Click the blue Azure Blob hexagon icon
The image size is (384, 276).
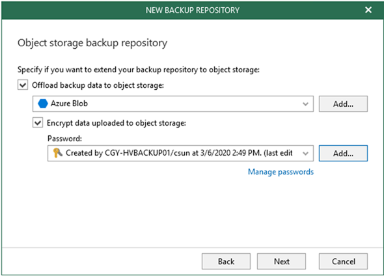point(42,103)
